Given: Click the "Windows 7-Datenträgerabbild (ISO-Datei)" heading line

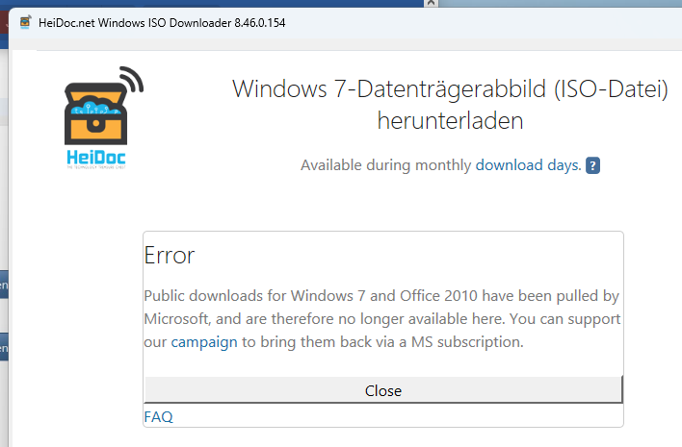Looking at the screenshot, I should pyautogui.click(x=450, y=88).
